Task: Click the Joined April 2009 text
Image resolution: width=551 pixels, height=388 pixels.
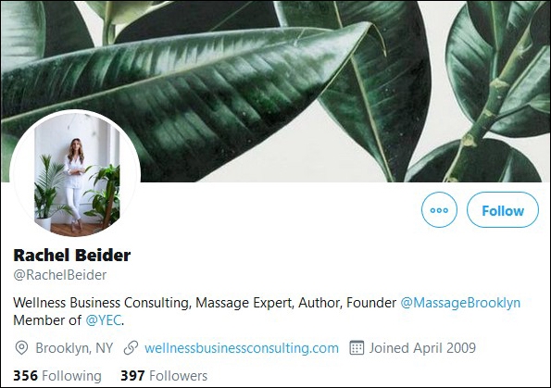Action: tap(422, 348)
